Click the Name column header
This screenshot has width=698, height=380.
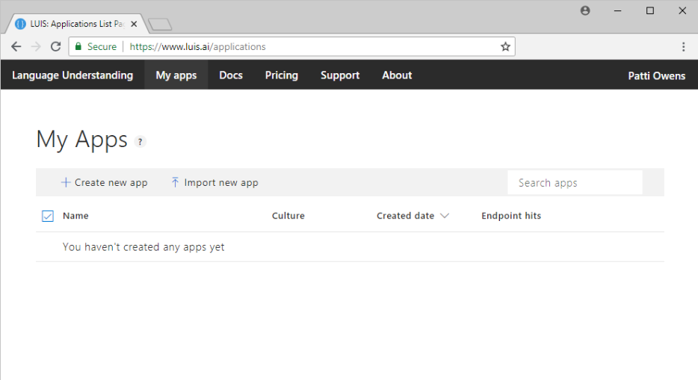tap(75, 216)
